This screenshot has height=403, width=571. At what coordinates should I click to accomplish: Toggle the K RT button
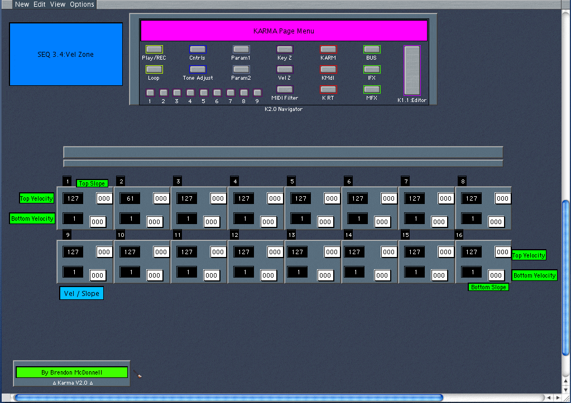pos(328,89)
